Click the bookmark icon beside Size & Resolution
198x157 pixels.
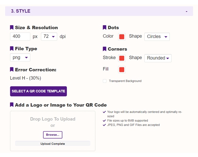[x=12, y=28]
